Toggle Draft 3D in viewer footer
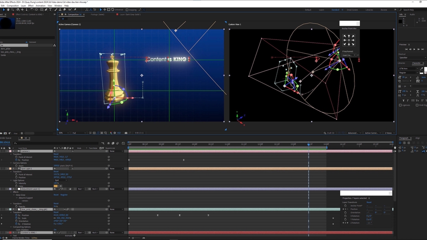 tap(329, 133)
